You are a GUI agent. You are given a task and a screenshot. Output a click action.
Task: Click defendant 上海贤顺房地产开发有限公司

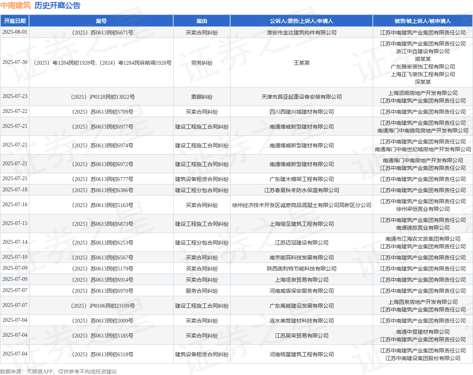pos(423,93)
